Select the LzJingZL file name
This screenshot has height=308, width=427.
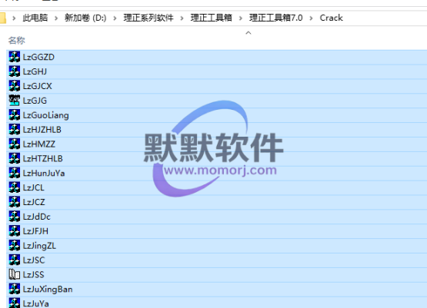(x=39, y=246)
